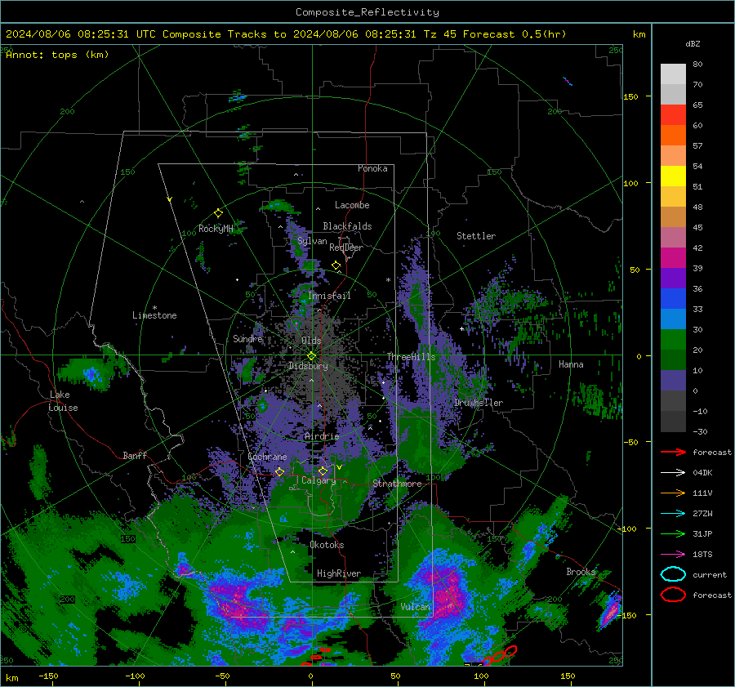Click the Innisfail town label
This screenshot has height=687, width=735.
(x=329, y=296)
